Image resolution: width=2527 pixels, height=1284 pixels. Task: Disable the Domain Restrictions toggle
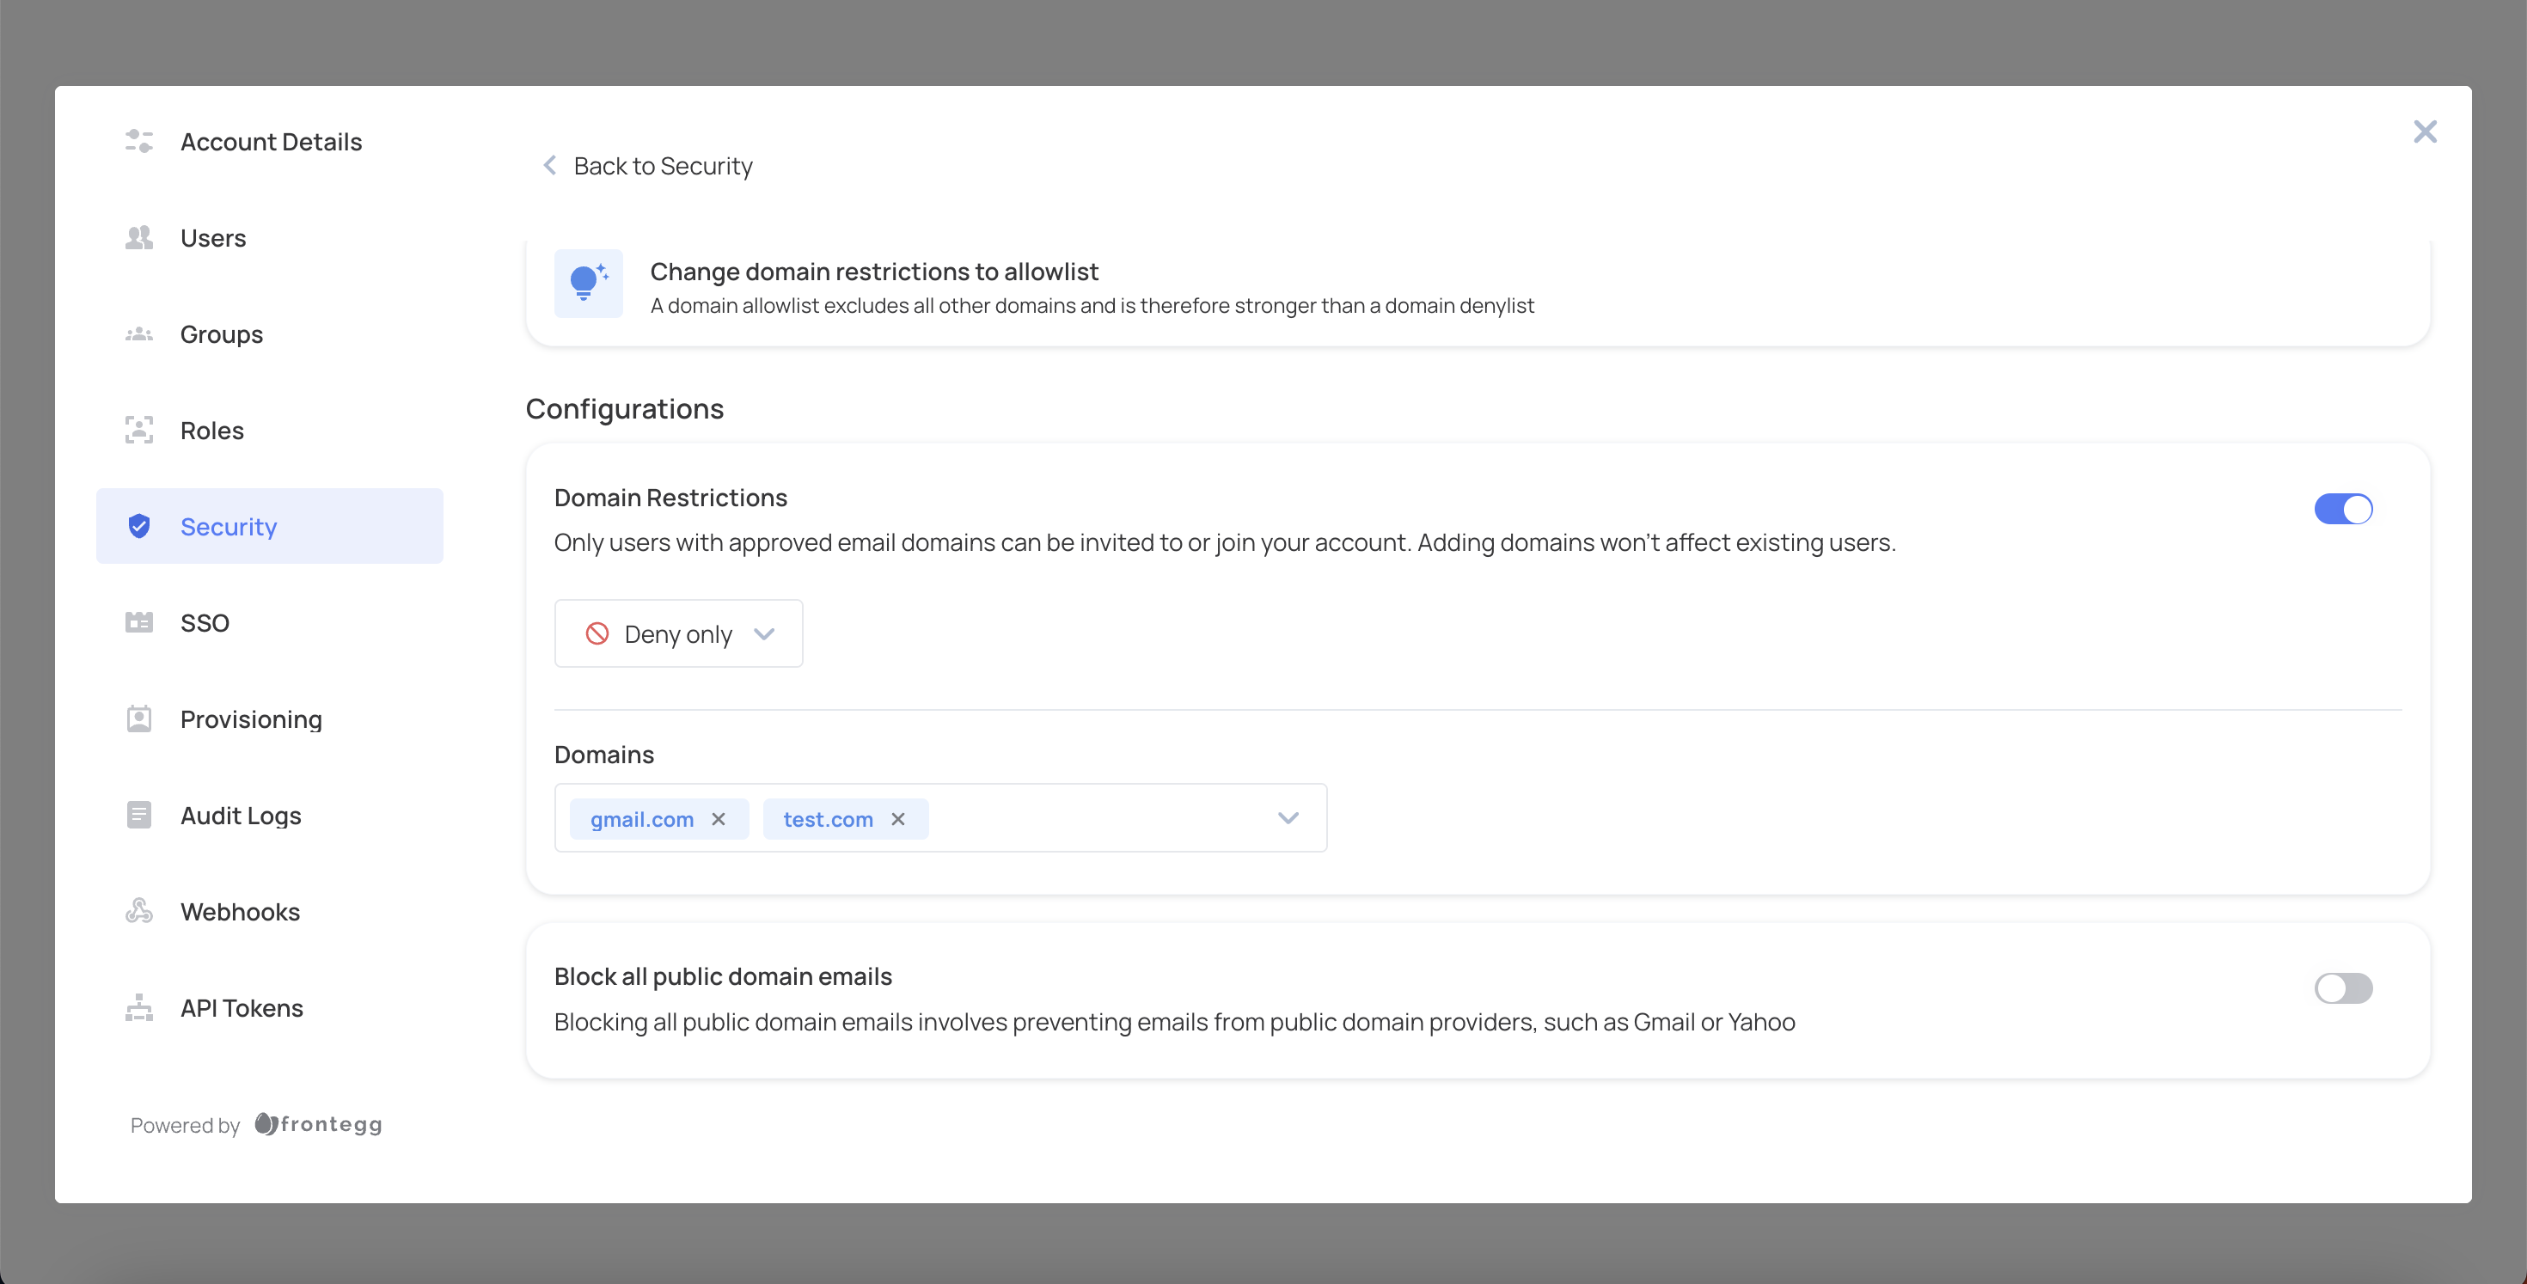(2342, 509)
